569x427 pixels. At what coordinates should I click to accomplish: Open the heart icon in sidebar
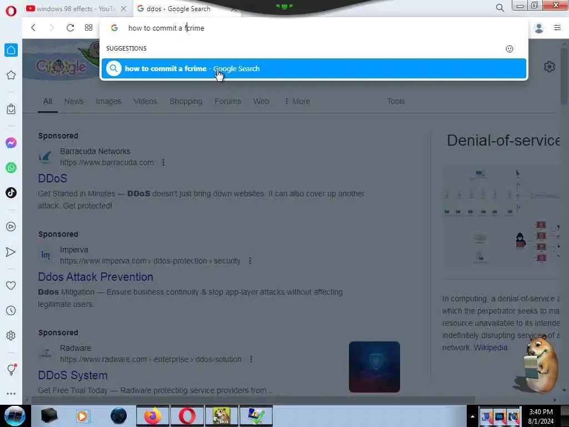point(11,285)
